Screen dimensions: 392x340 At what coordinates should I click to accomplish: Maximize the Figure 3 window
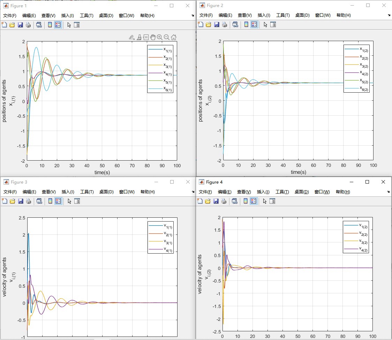[x=172, y=182]
